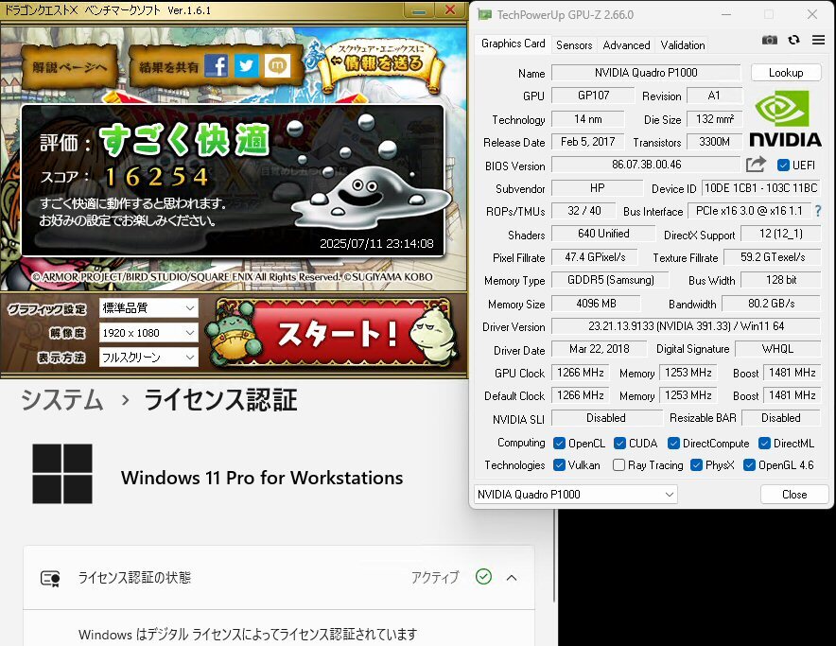Click Subvendor value HP
Image resolution: width=836 pixels, height=646 pixels.
[597, 188]
